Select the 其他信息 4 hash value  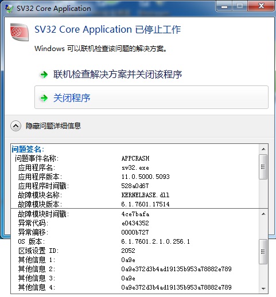176,287
